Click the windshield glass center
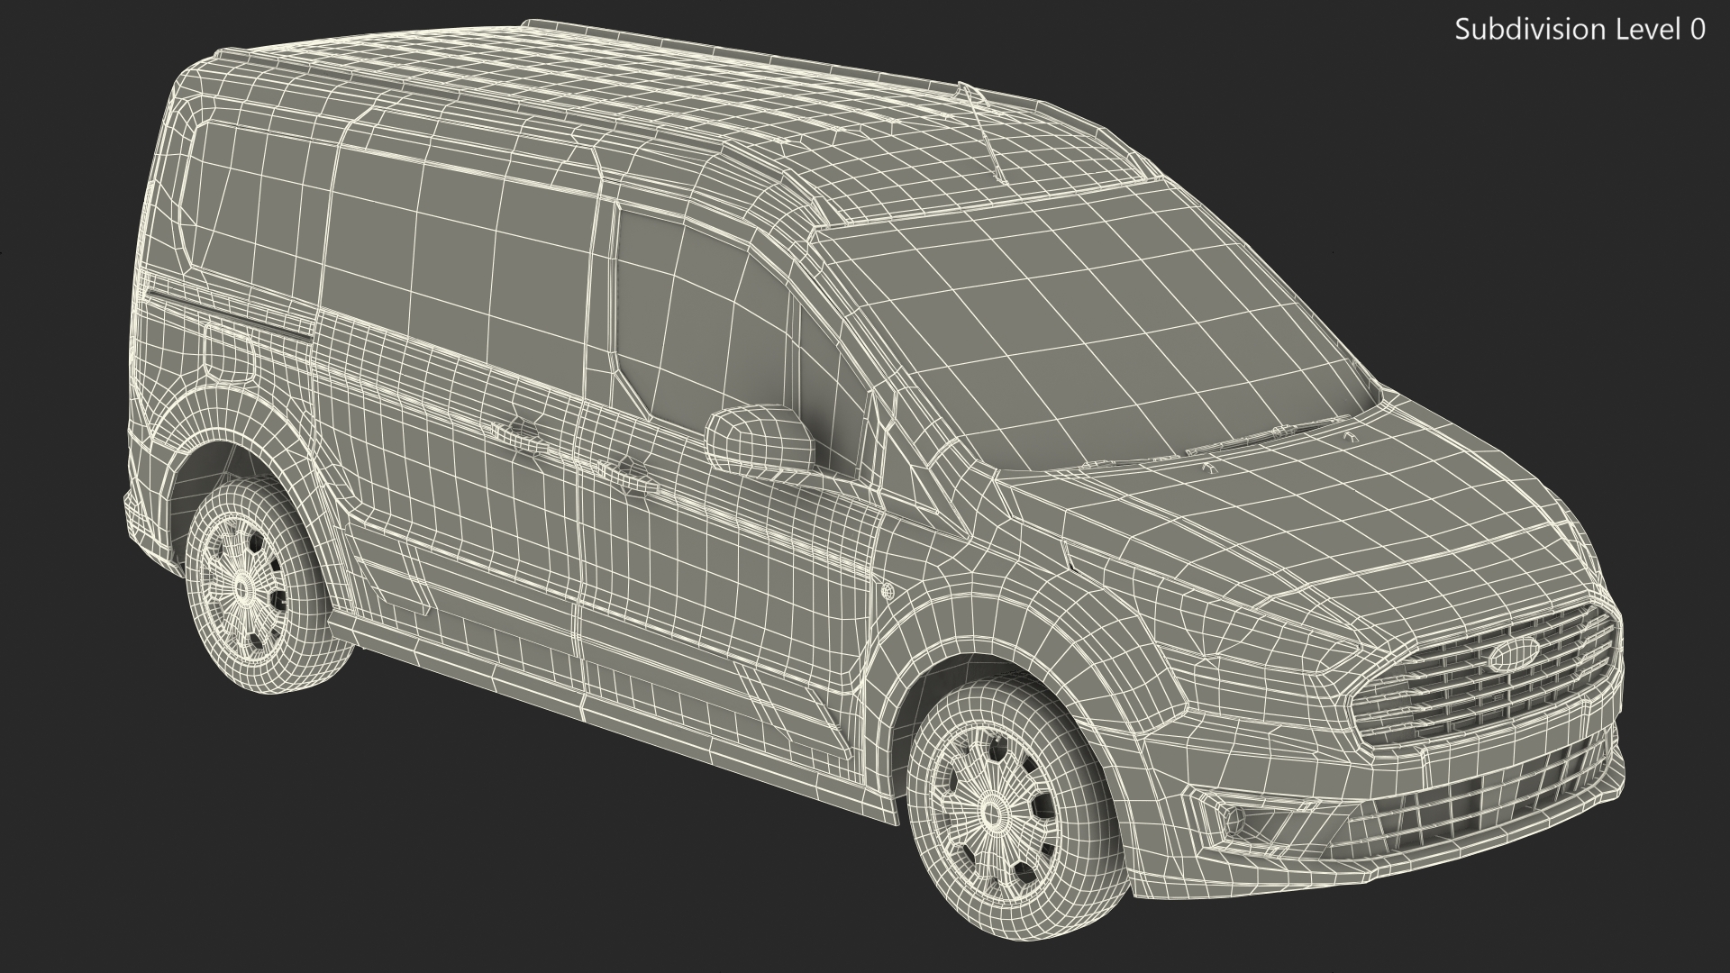Viewport: 1730px width, 973px height. point(1095,342)
